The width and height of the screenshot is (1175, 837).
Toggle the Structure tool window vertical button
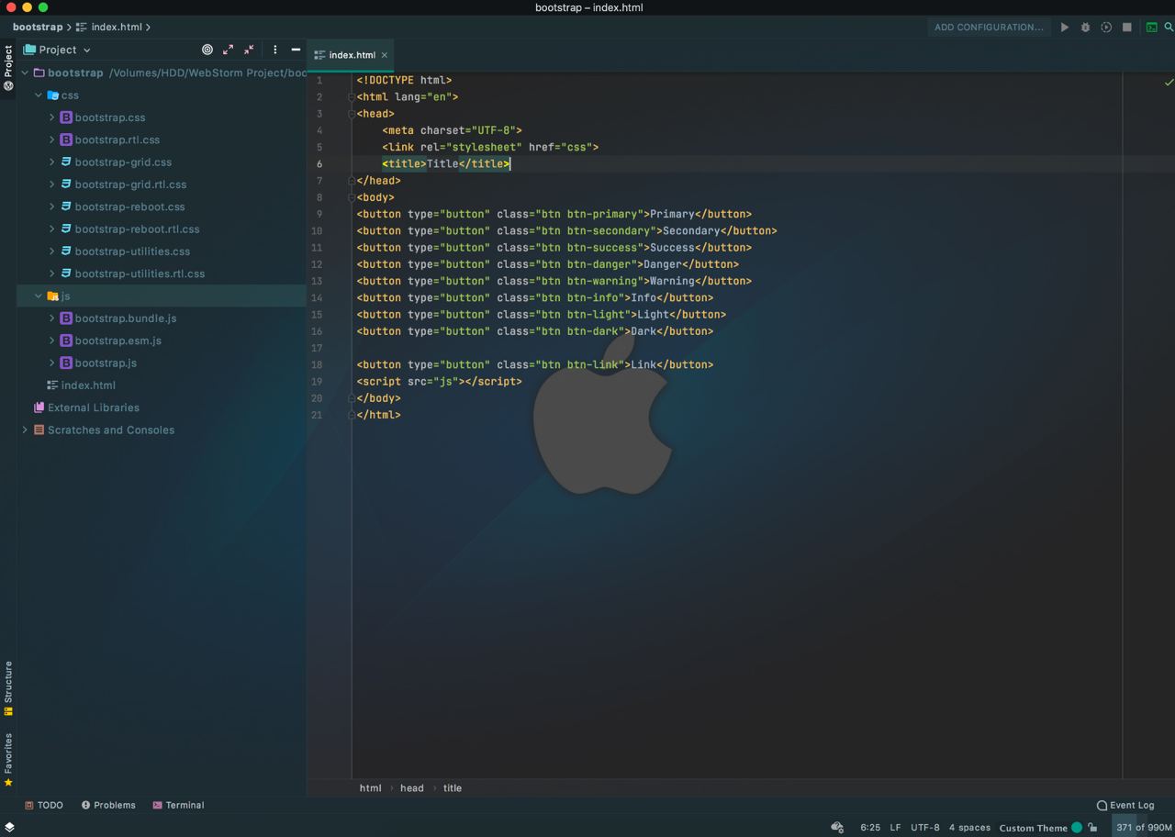pos(8,688)
